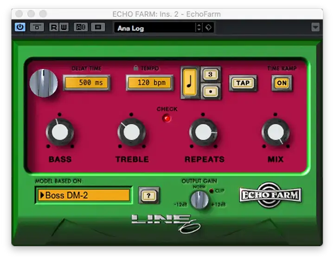
Task: Enable Read automation R button
Action: pyautogui.click(x=54, y=27)
